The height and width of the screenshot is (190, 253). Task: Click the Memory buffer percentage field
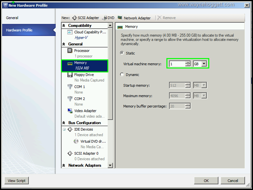pos(177,106)
